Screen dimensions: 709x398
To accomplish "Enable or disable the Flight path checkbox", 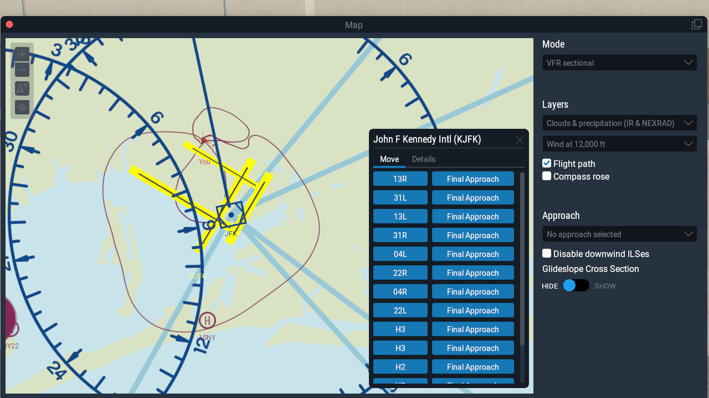I will pos(547,164).
